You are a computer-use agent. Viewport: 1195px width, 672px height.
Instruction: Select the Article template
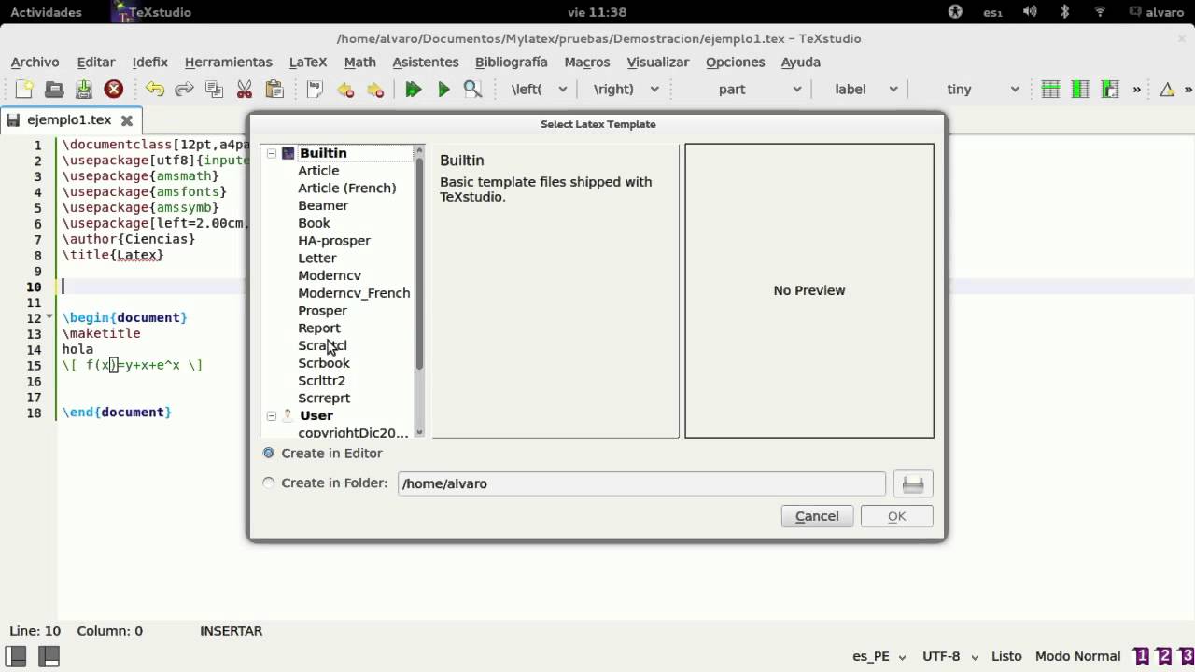tap(318, 171)
